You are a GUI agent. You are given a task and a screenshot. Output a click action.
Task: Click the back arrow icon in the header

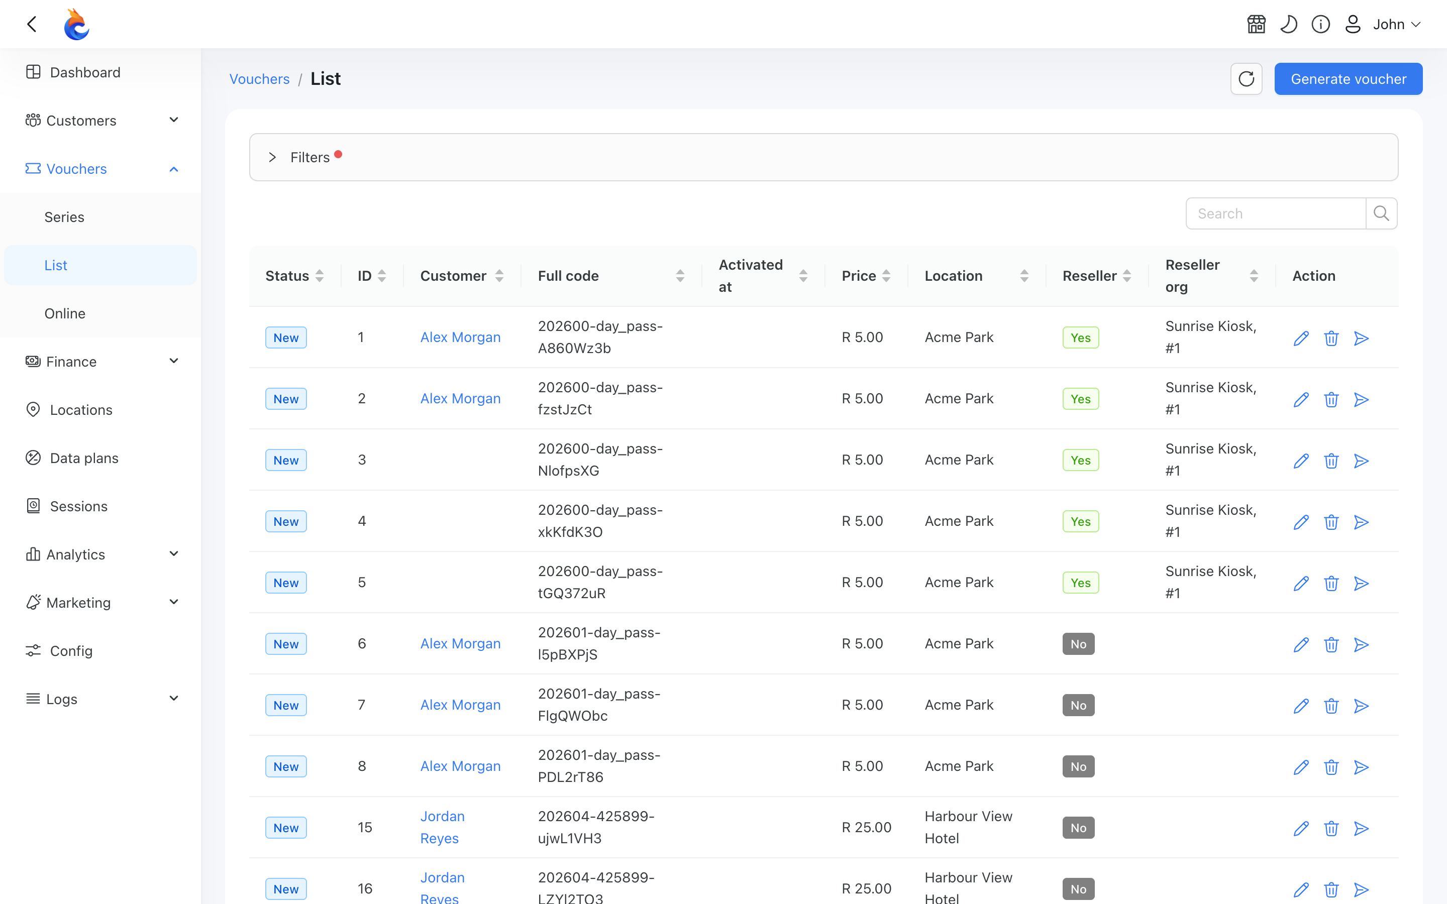coord(32,24)
